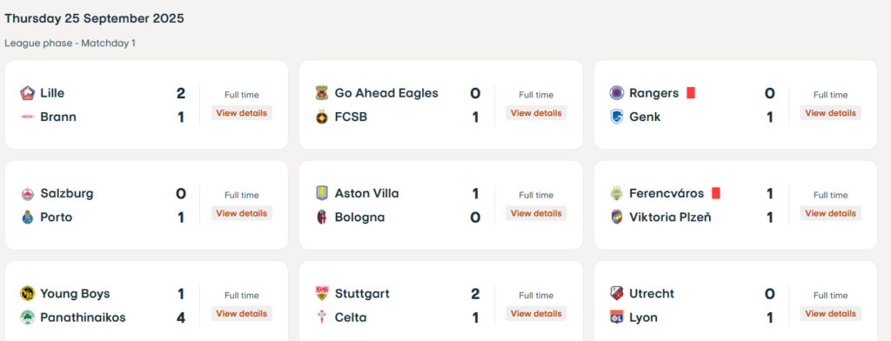This screenshot has height=341, width=891.
Task: Click the Porto club crest icon
Action: coord(27,217)
